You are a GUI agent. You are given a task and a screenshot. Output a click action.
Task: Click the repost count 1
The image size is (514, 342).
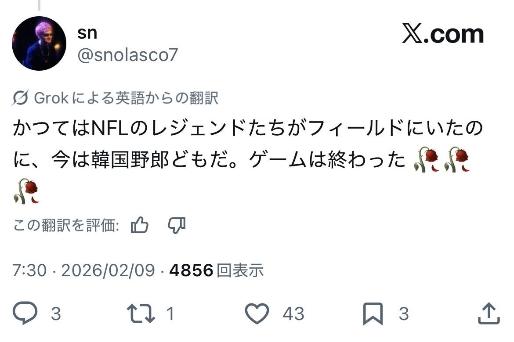point(170,314)
